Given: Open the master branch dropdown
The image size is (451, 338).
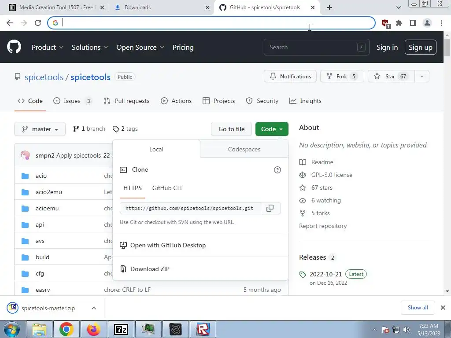Looking at the screenshot, I should (40, 129).
